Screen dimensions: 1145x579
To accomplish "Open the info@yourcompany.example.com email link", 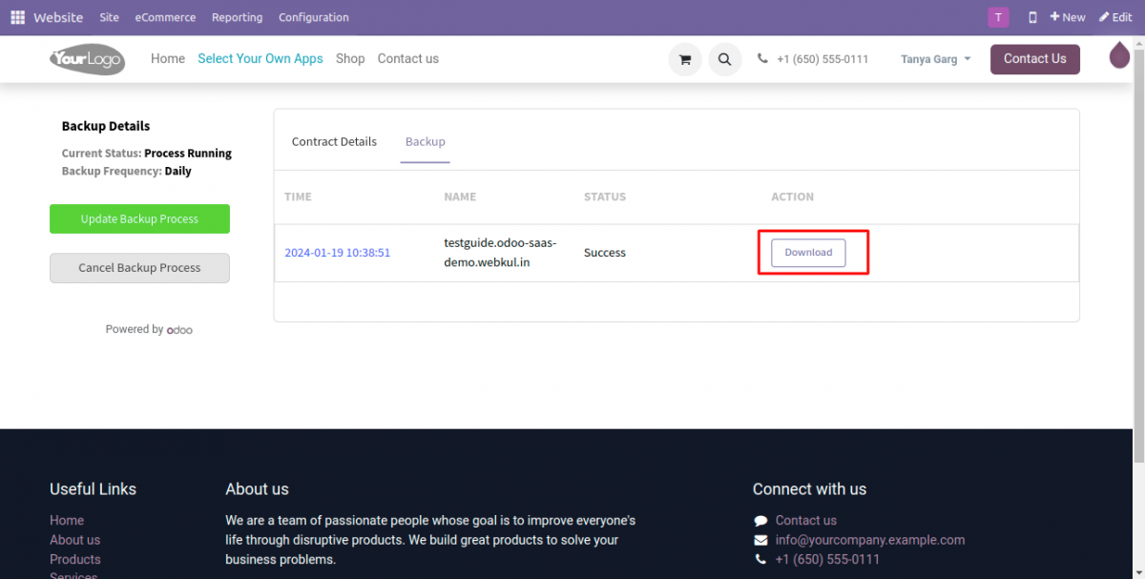I will (869, 539).
